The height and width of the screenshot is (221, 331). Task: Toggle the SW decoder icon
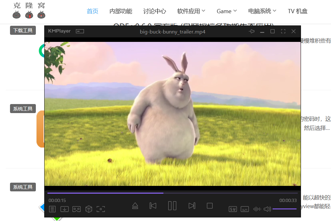(x=233, y=209)
